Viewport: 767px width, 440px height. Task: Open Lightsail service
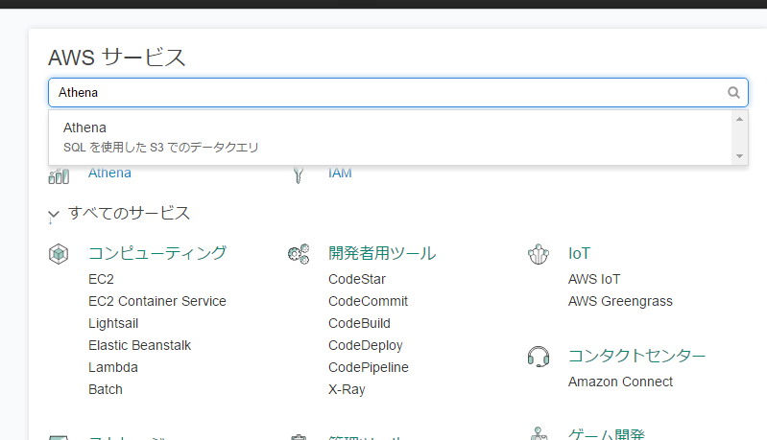pyautogui.click(x=113, y=323)
